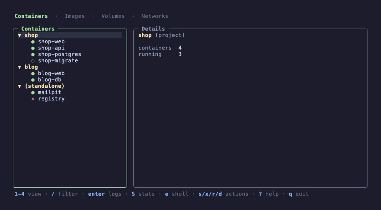Collapse the shop project group arrow

pos(20,35)
